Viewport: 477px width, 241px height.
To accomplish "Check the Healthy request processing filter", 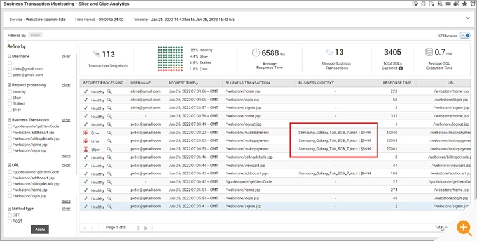I will 10,92.
